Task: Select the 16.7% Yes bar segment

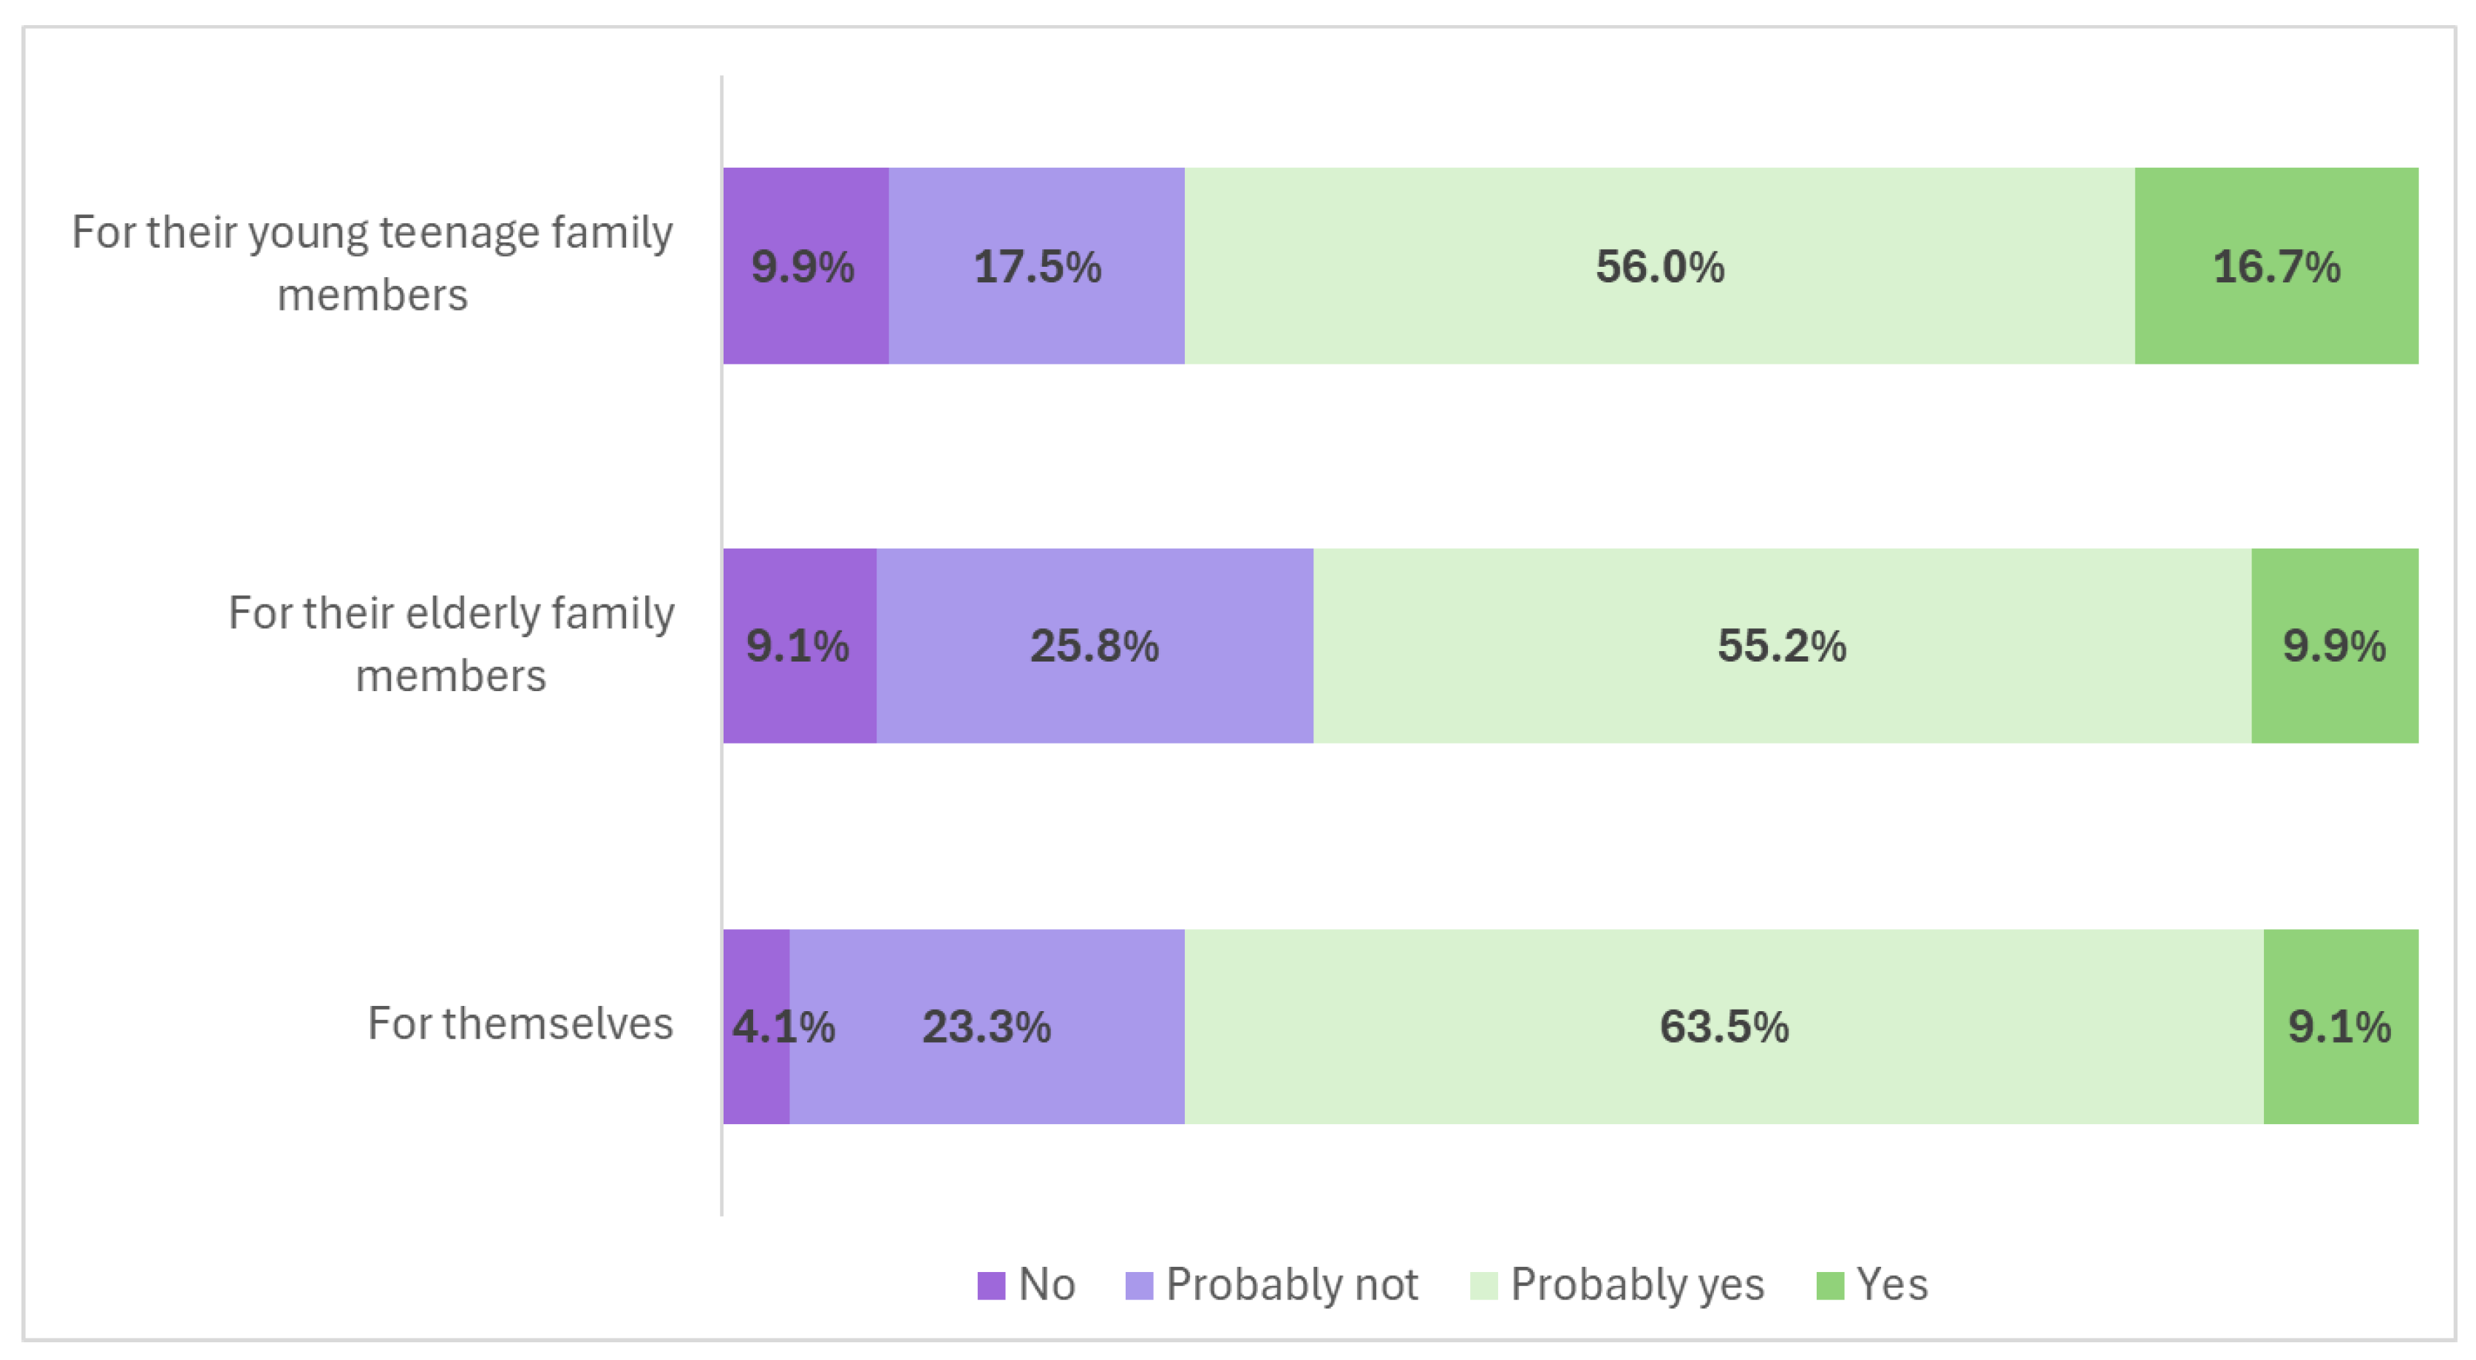Action: click(2275, 266)
